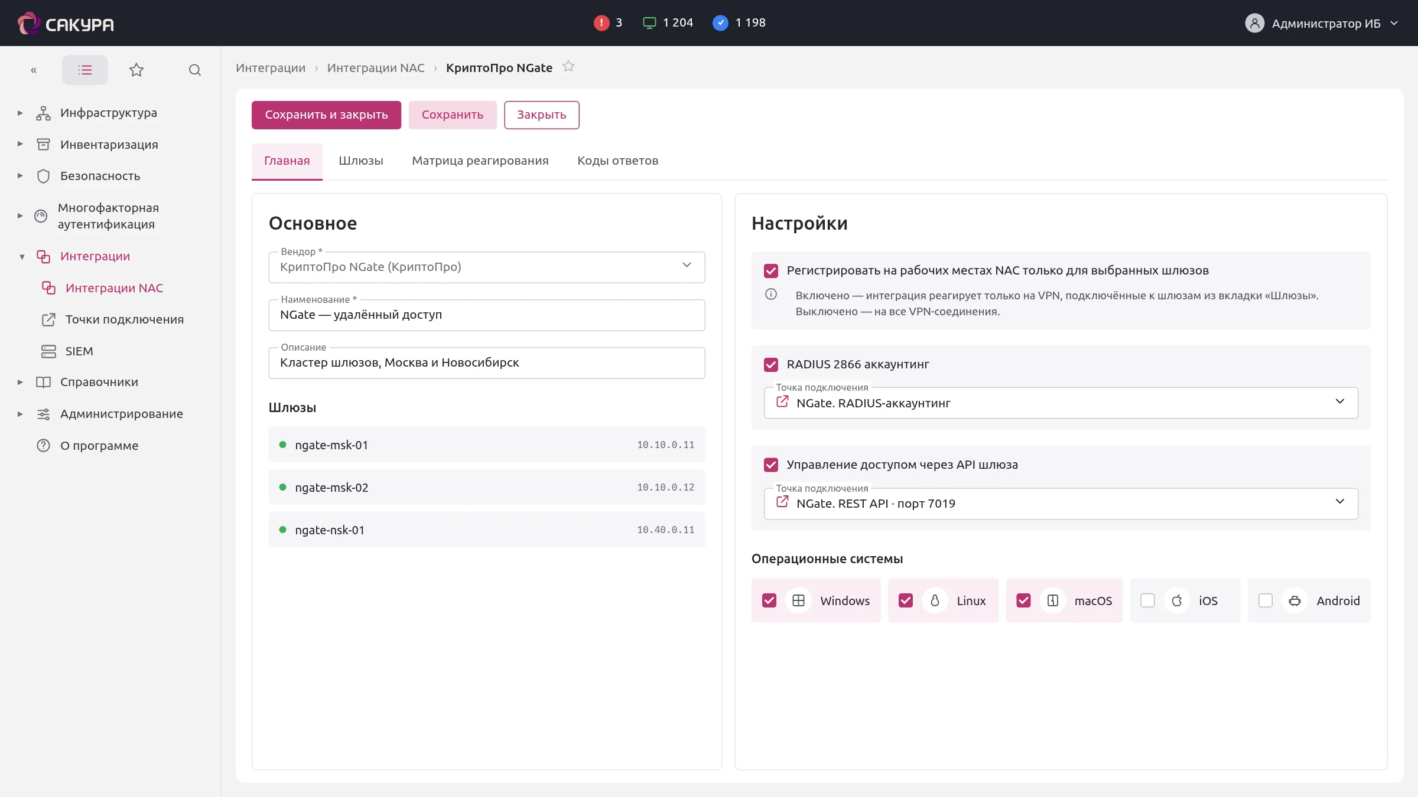
Task: Uncheck Управление доступом через API шлюза
Action: (771, 465)
